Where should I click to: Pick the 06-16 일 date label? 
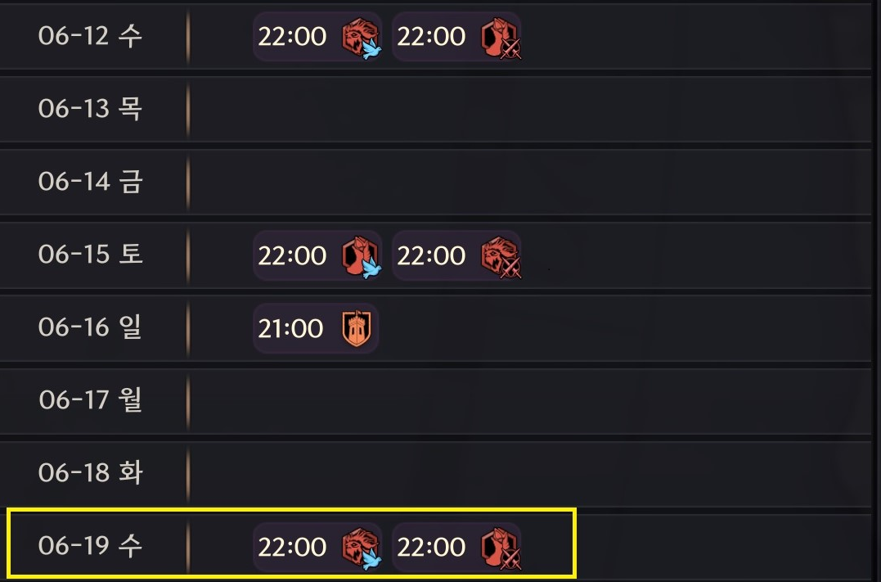click(90, 327)
